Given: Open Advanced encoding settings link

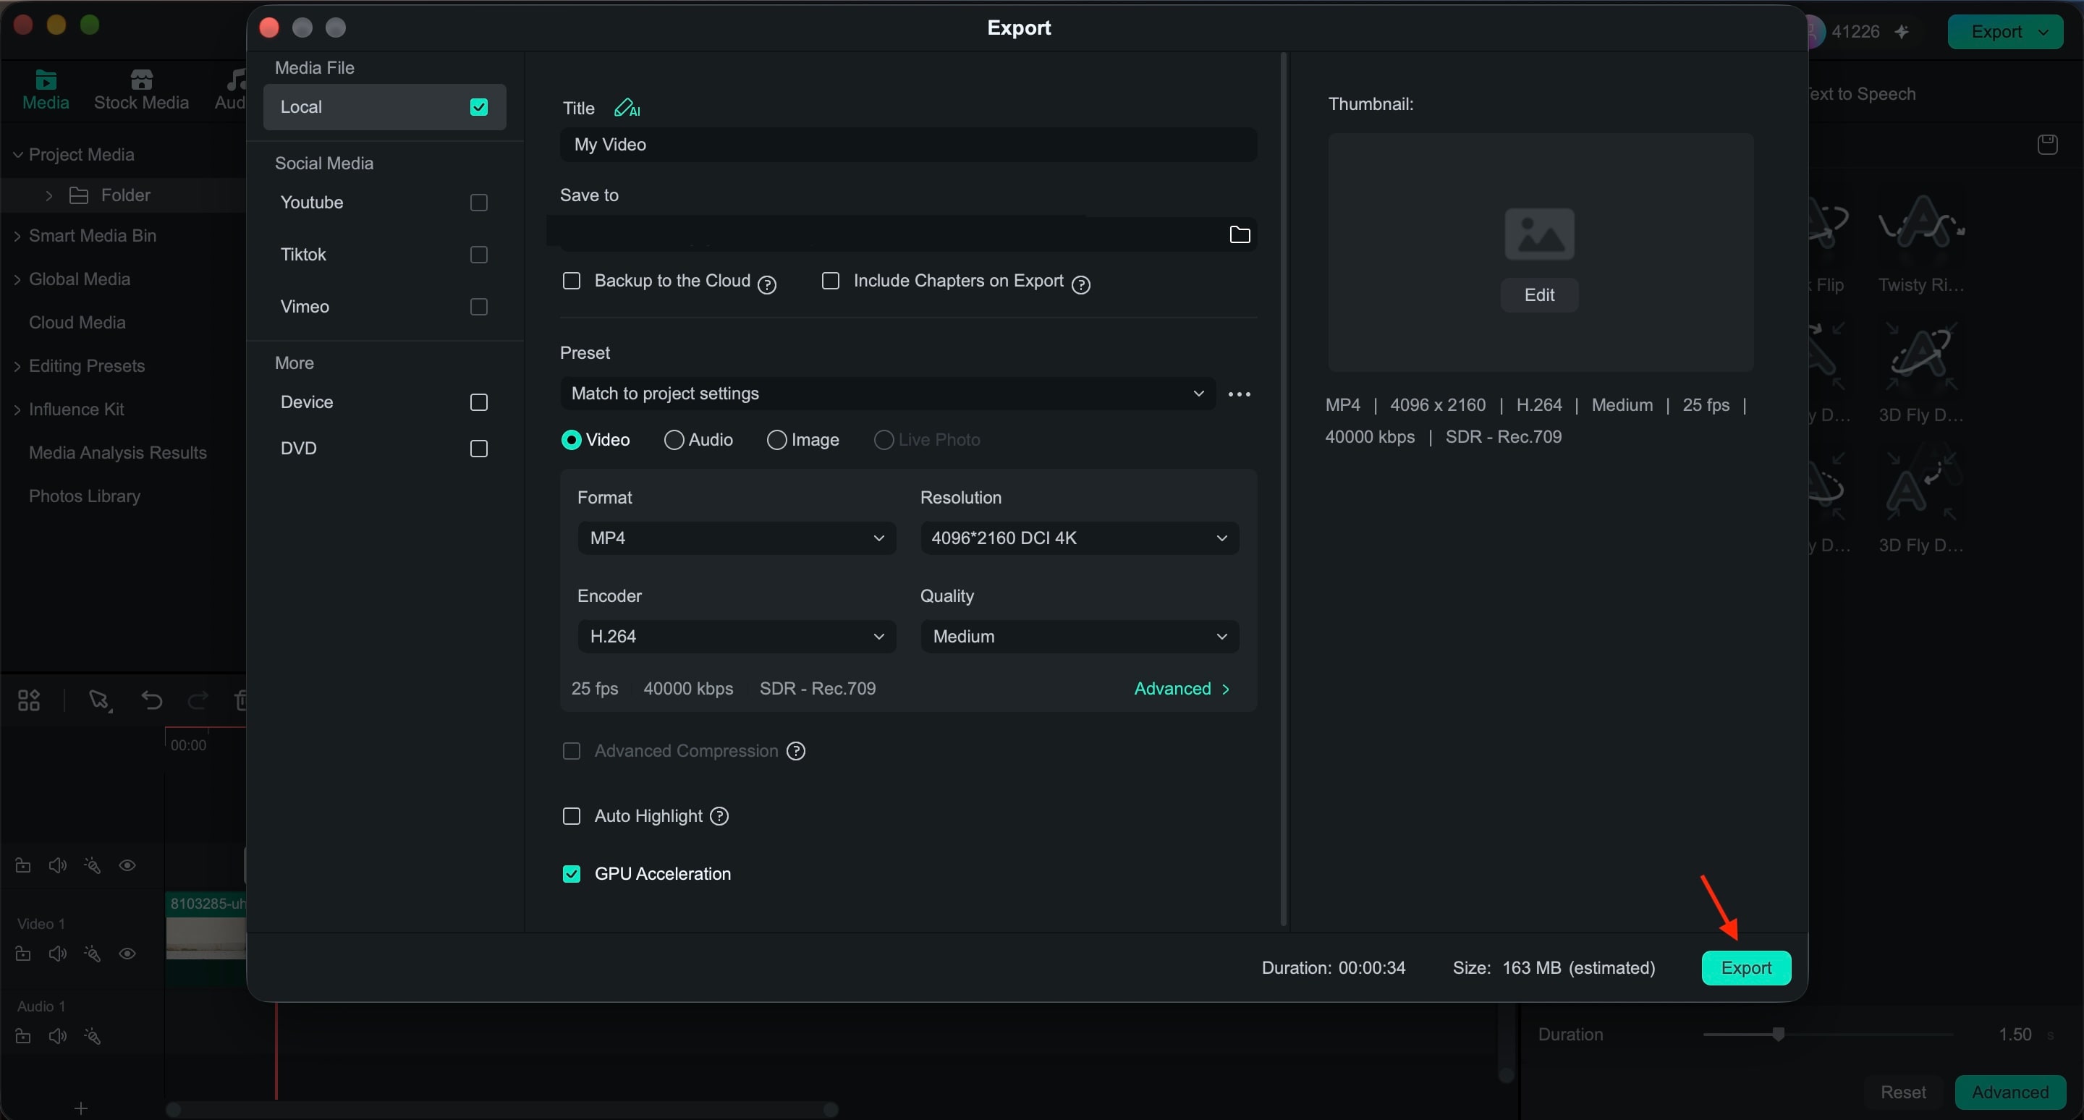Looking at the screenshot, I should click(1181, 688).
